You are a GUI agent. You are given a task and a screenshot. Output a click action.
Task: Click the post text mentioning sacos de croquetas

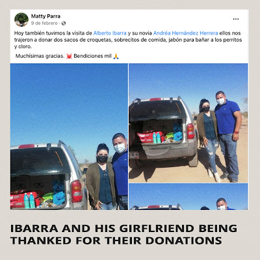128,40
